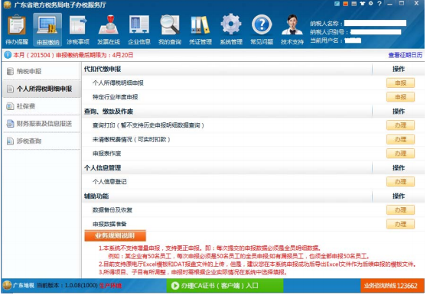Open the 企业信息 toolbar icon
The height and width of the screenshot is (295, 427).
pyautogui.click(x=139, y=29)
